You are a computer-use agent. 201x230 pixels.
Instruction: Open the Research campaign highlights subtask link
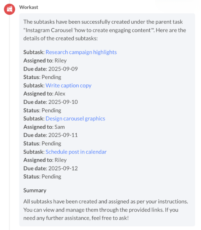(x=81, y=52)
